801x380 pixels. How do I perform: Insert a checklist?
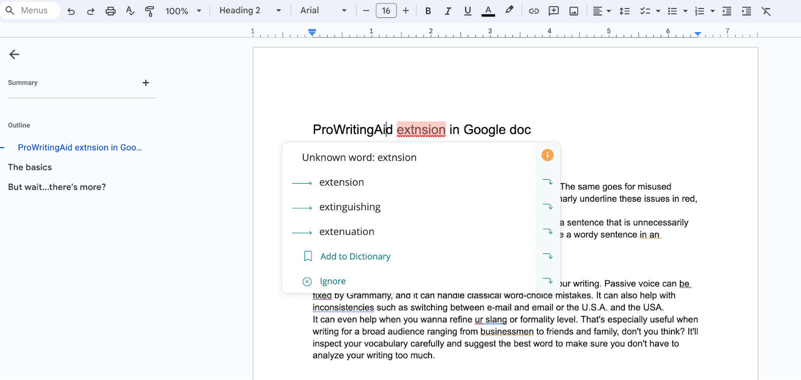pyautogui.click(x=645, y=11)
